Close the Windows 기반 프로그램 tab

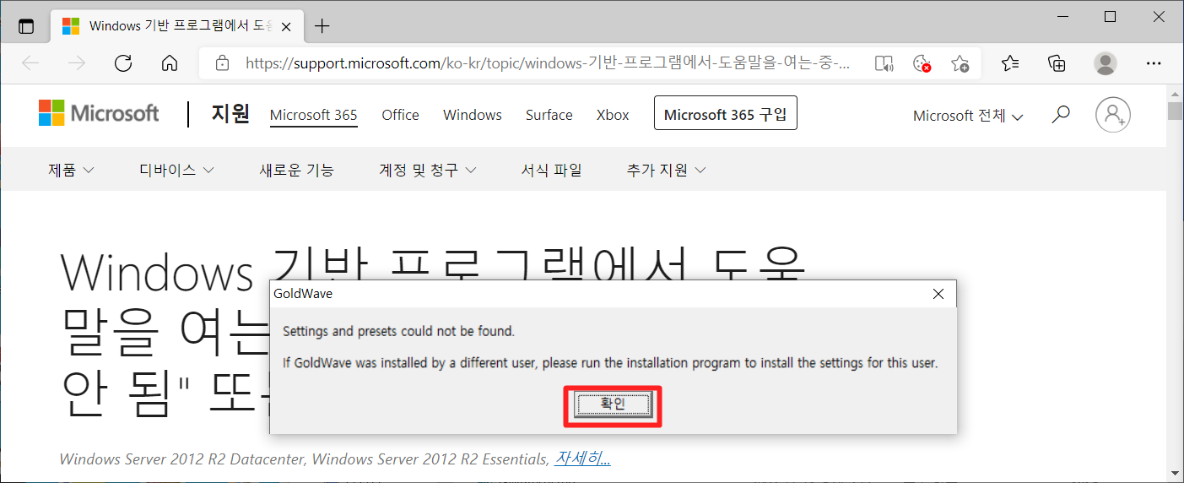point(286,26)
